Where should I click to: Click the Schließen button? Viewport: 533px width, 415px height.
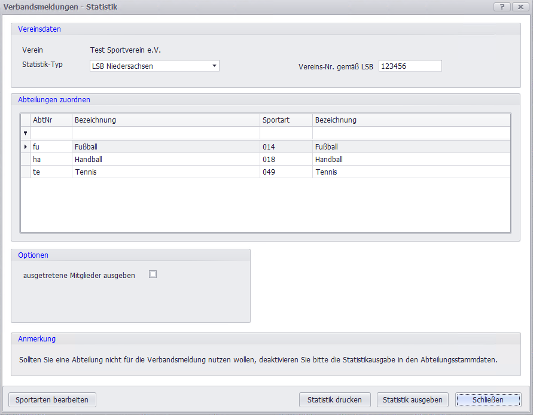[x=488, y=400]
